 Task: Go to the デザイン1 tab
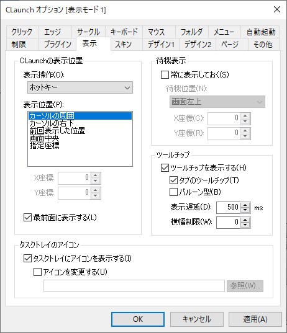click(x=161, y=45)
